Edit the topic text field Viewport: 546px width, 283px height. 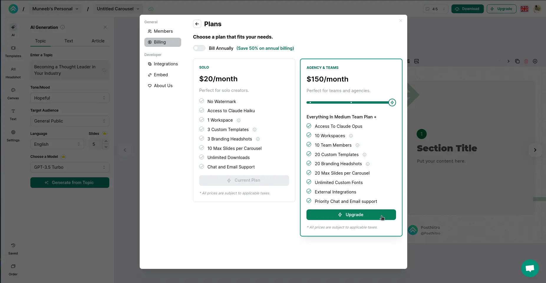[x=70, y=70]
